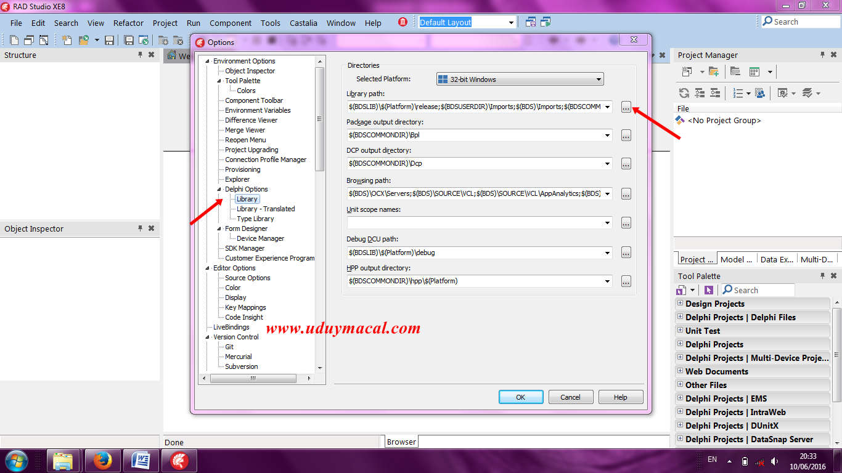Switch to the Model View tab
This screenshot has height=473, width=842.
tap(736, 259)
